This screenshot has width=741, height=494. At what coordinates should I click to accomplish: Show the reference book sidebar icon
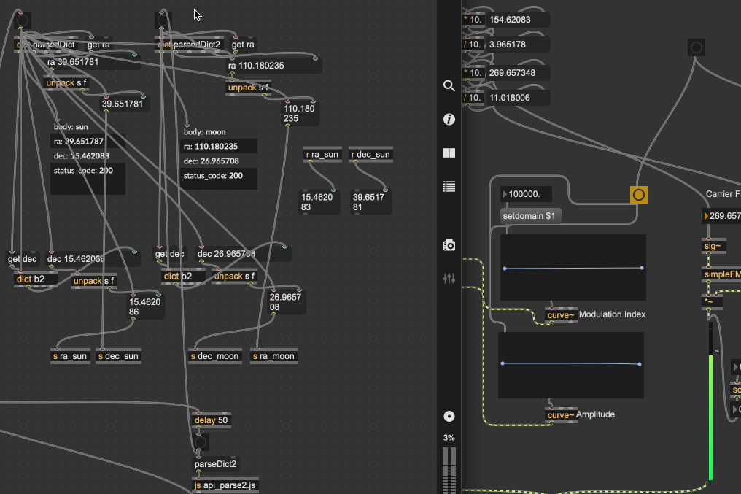449,153
